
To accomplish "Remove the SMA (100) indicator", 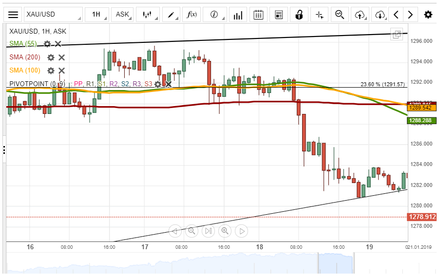I will (61, 71).
